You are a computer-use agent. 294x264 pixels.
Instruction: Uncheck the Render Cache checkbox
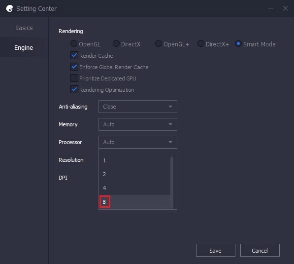(x=74, y=55)
